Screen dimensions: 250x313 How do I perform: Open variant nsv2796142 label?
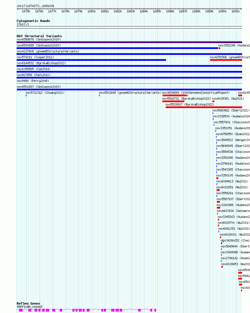pyautogui.click(x=235, y=258)
